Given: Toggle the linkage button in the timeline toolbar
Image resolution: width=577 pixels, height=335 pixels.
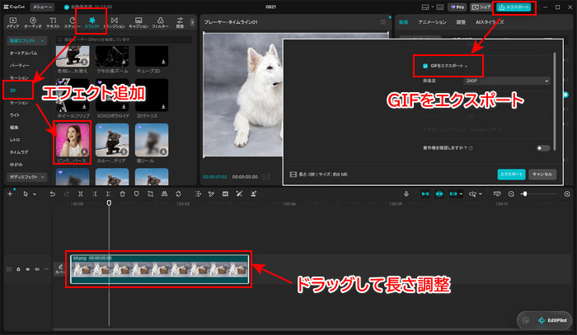Looking at the screenshot, I should tap(453, 194).
